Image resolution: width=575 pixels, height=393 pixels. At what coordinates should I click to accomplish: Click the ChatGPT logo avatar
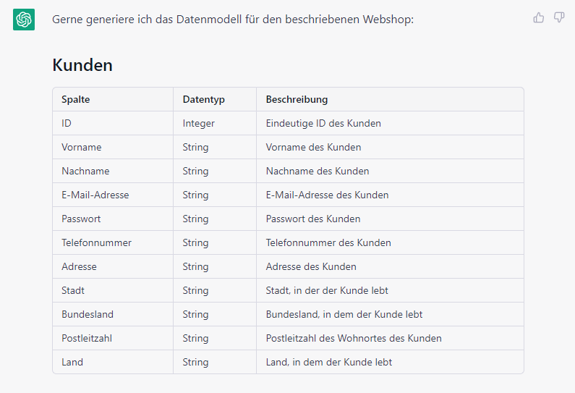[24, 20]
